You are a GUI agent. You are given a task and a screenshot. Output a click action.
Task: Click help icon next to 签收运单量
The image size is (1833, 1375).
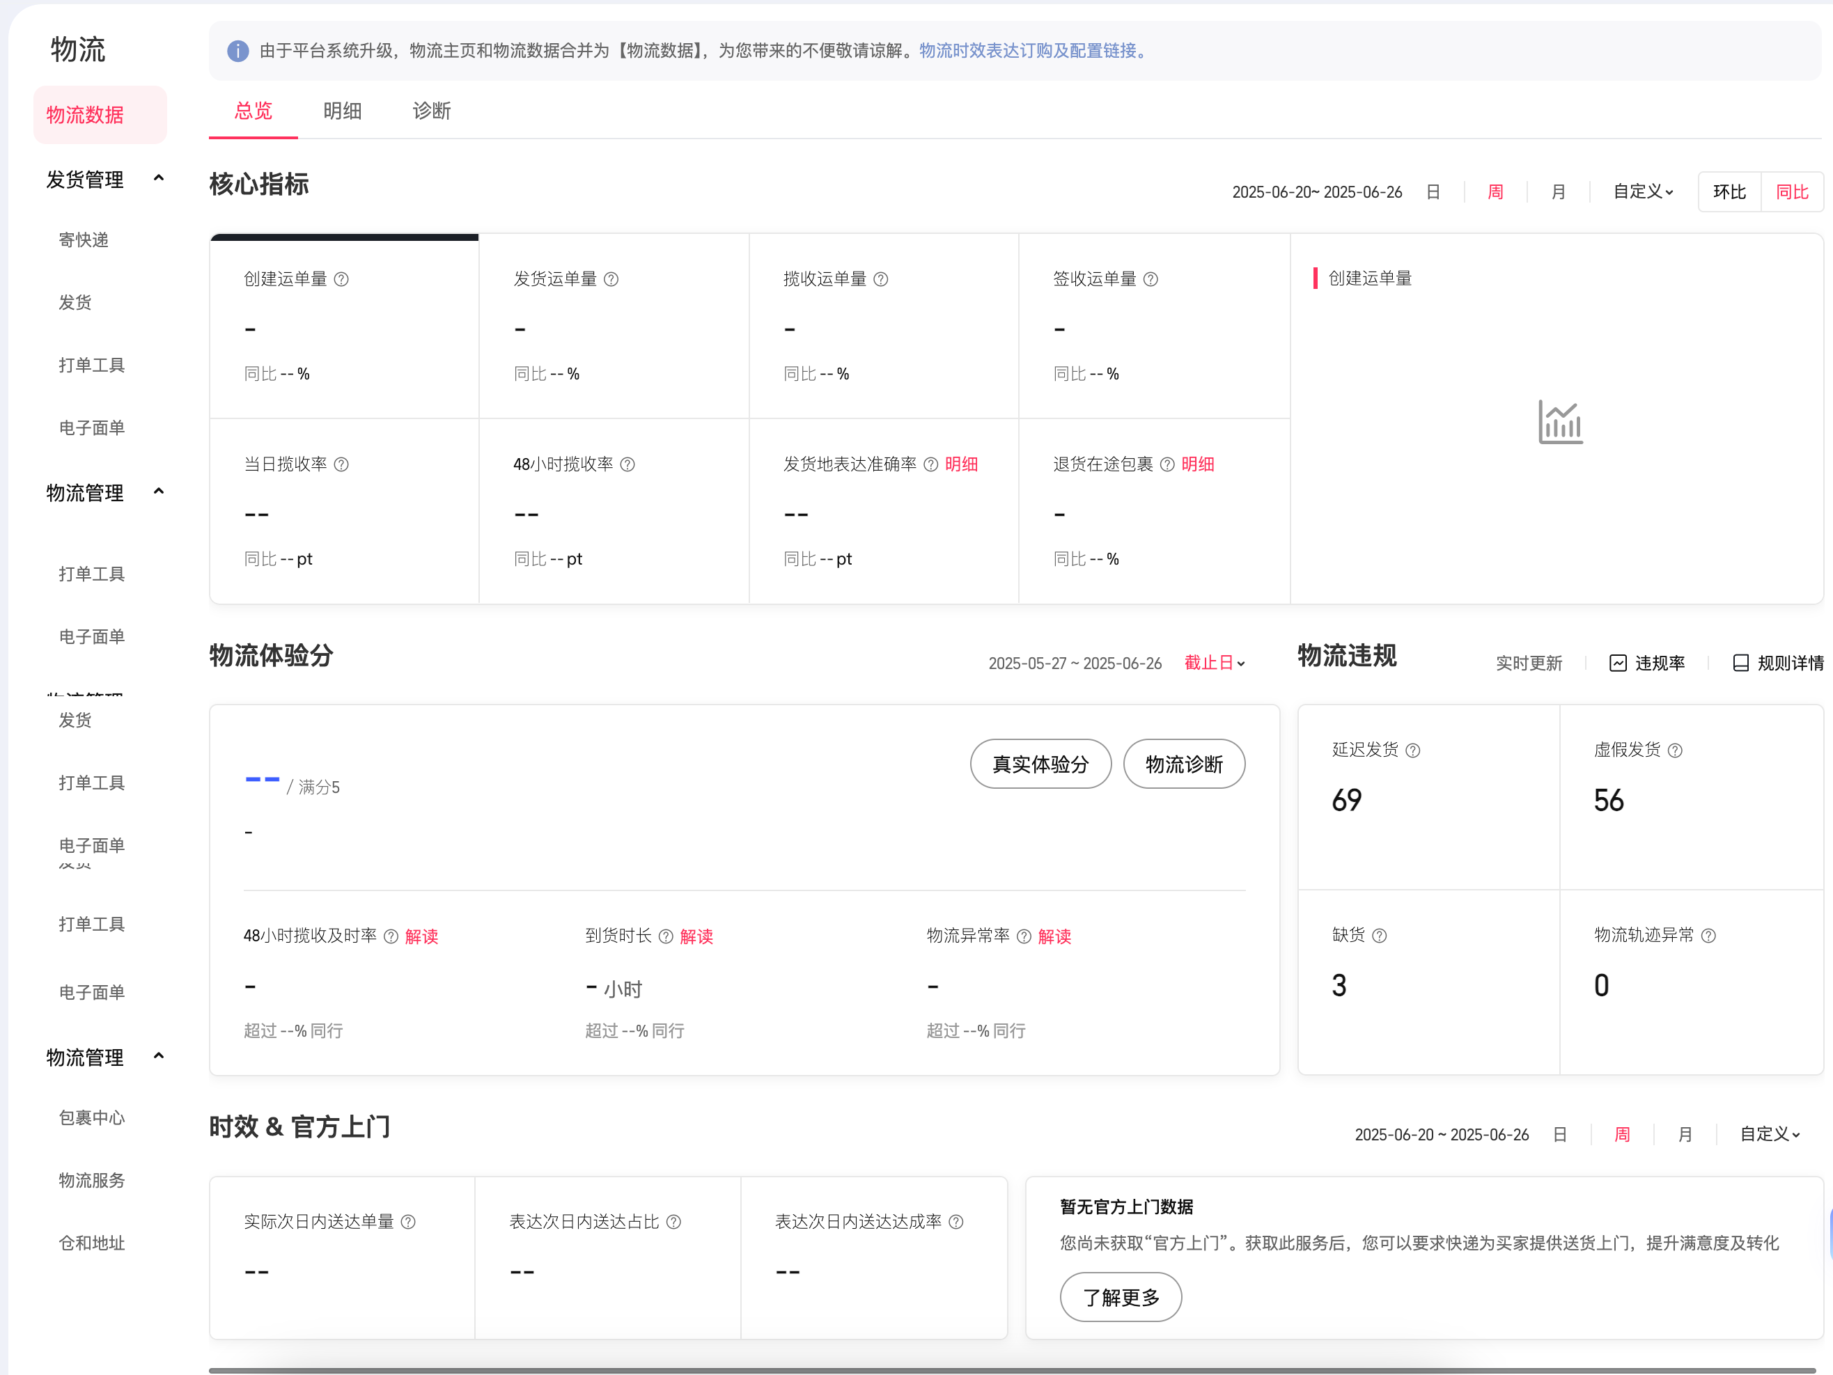(x=1151, y=279)
